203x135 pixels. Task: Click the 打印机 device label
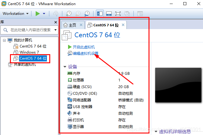pyautogui.click(x=78, y=120)
